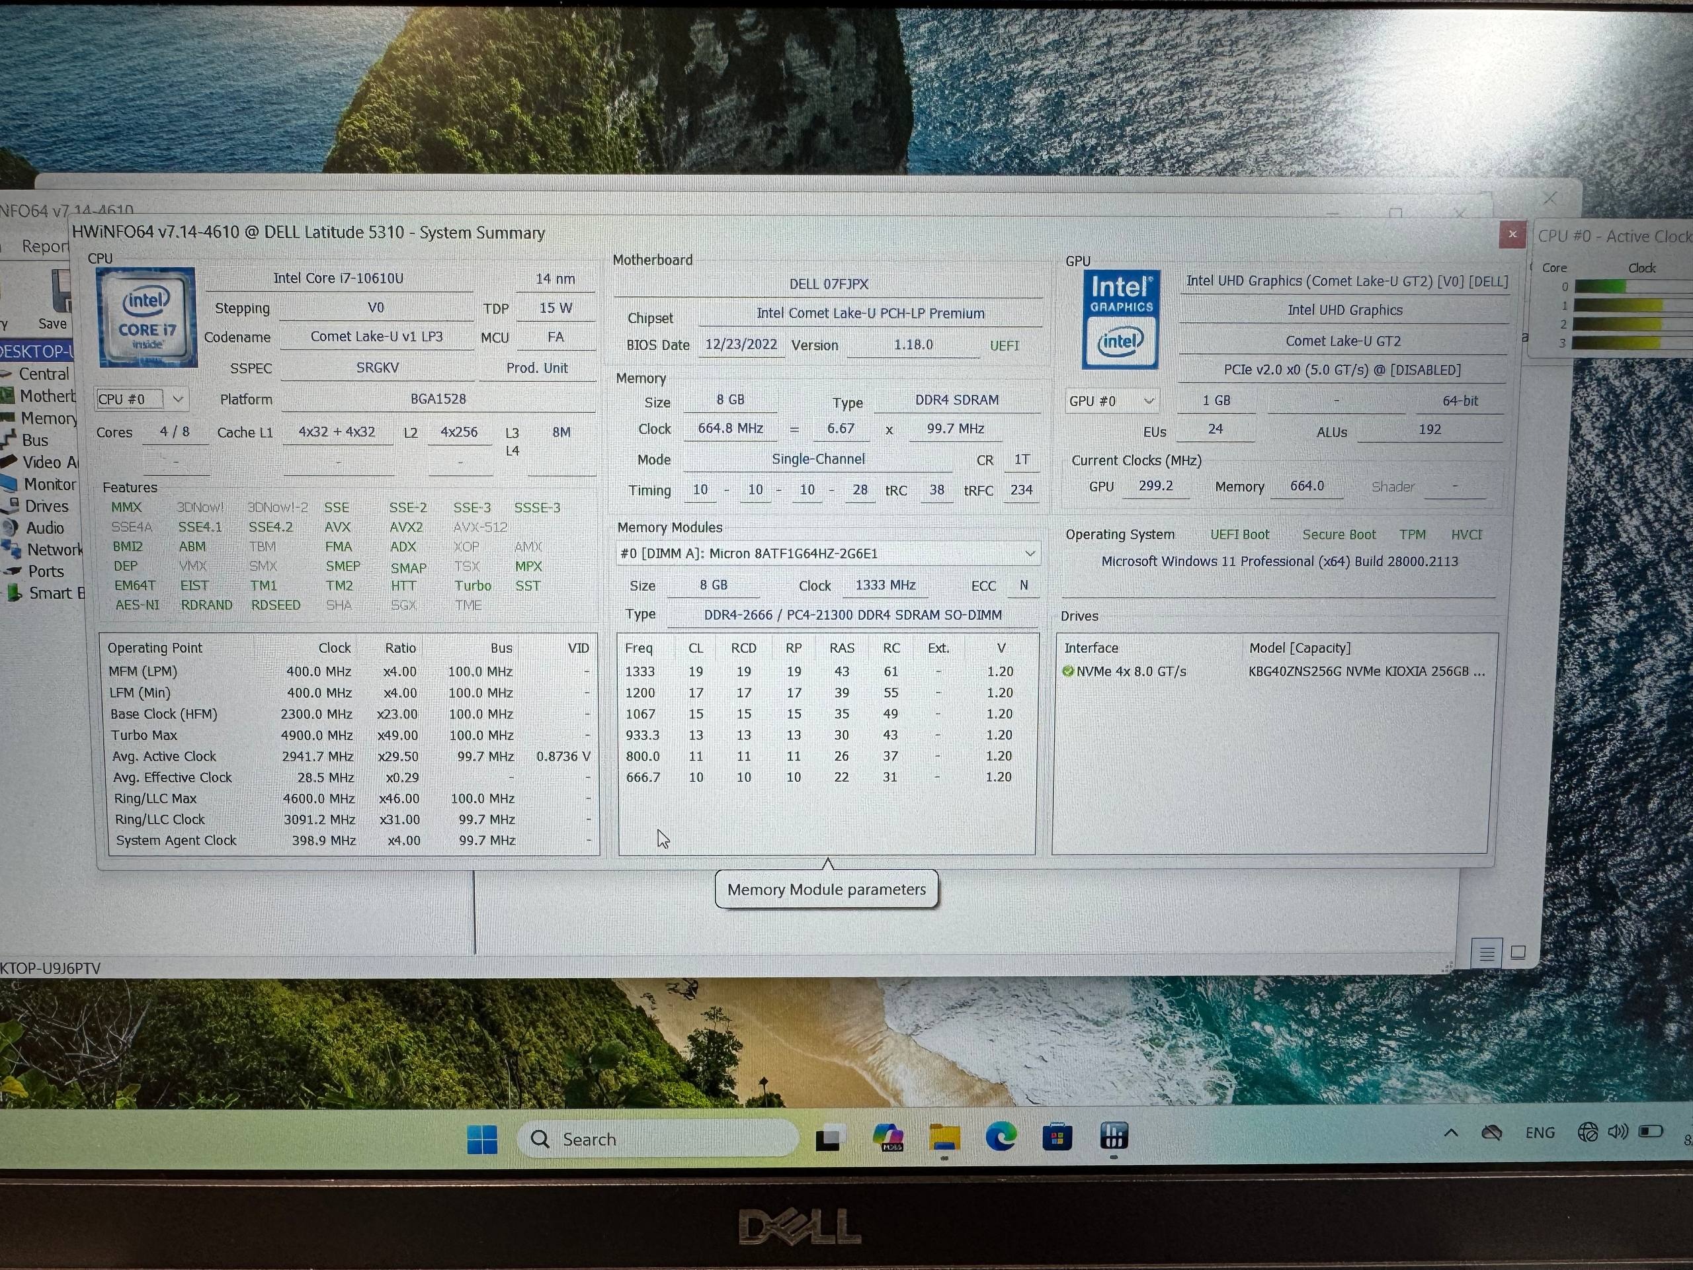
Task: Click "Intel Comet Lake-U PCH-LP Premium" chipset value
Action: [x=870, y=314]
